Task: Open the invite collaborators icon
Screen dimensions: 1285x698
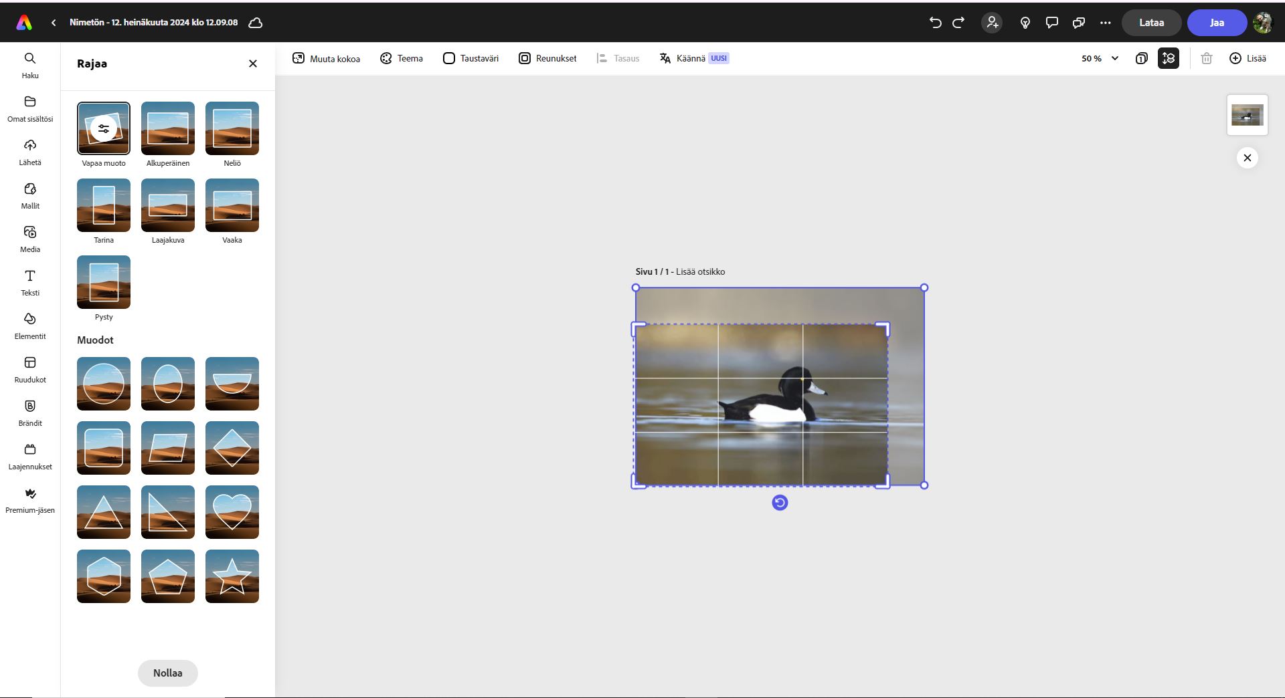Action: (992, 23)
